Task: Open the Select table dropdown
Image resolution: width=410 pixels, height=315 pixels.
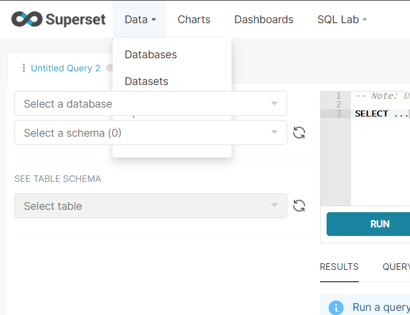Action: click(151, 206)
